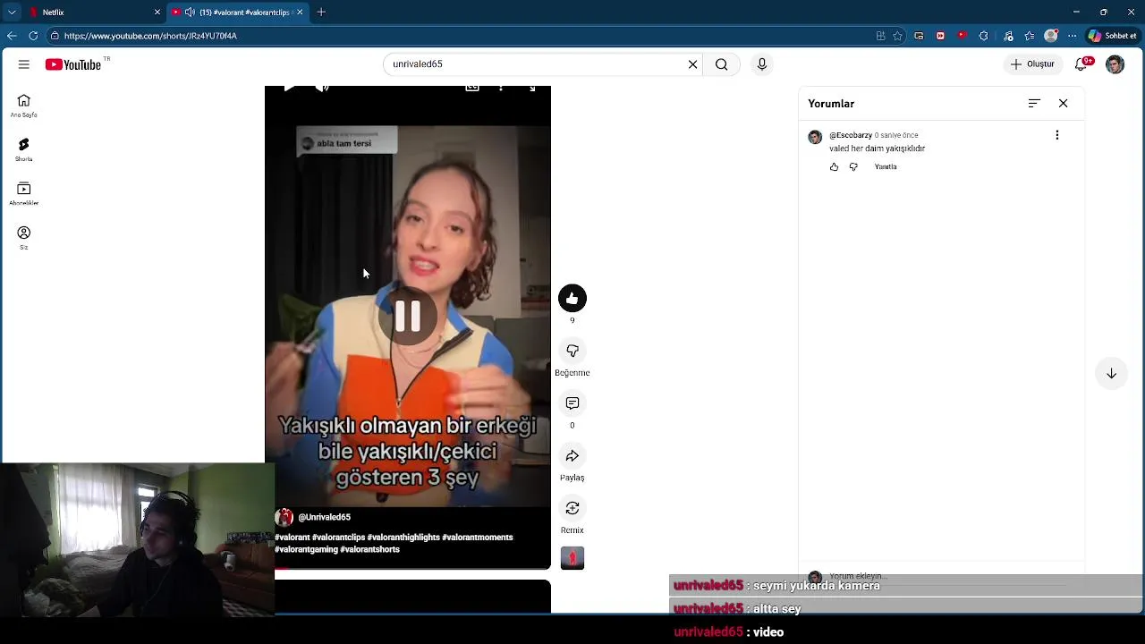Open the comment sort options in Yorumlar
The height and width of the screenshot is (644, 1145).
tap(1034, 104)
